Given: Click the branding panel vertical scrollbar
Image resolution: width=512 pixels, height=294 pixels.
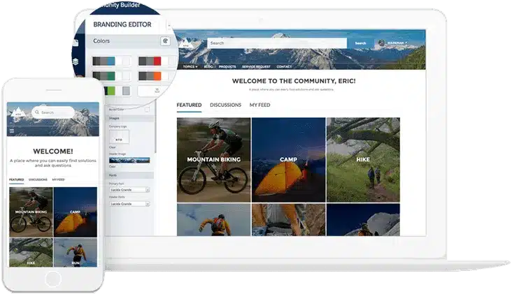Looking at the screenshot, I should (x=155, y=127).
